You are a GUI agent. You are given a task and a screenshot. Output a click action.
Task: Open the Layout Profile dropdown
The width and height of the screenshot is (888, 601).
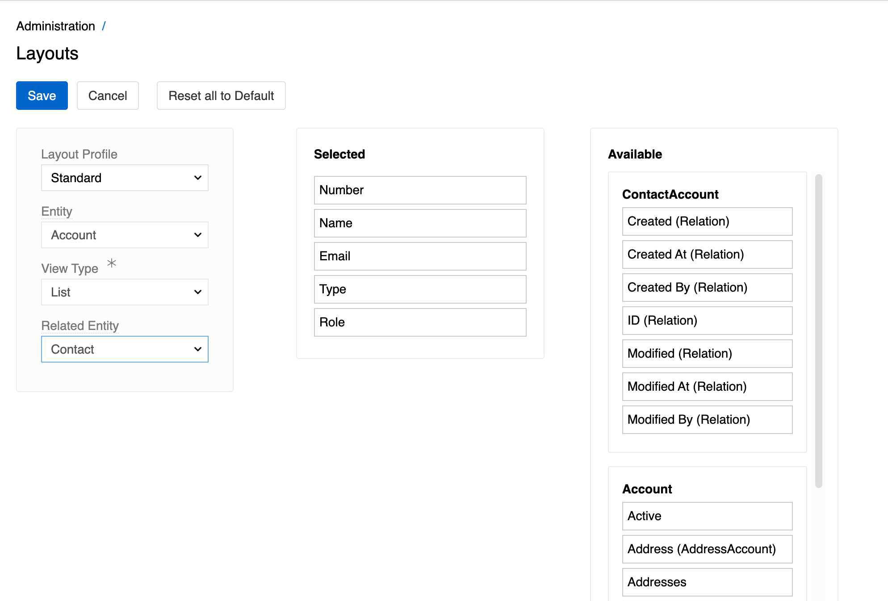tap(124, 178)
